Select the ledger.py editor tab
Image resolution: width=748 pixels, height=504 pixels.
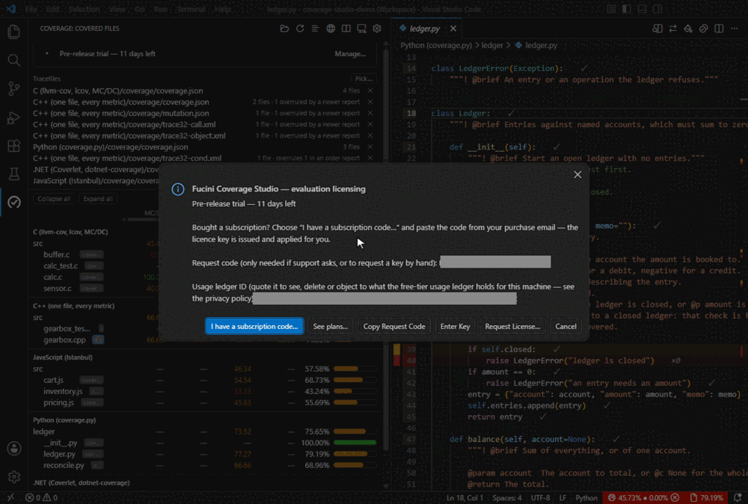(x=425, y=28)
